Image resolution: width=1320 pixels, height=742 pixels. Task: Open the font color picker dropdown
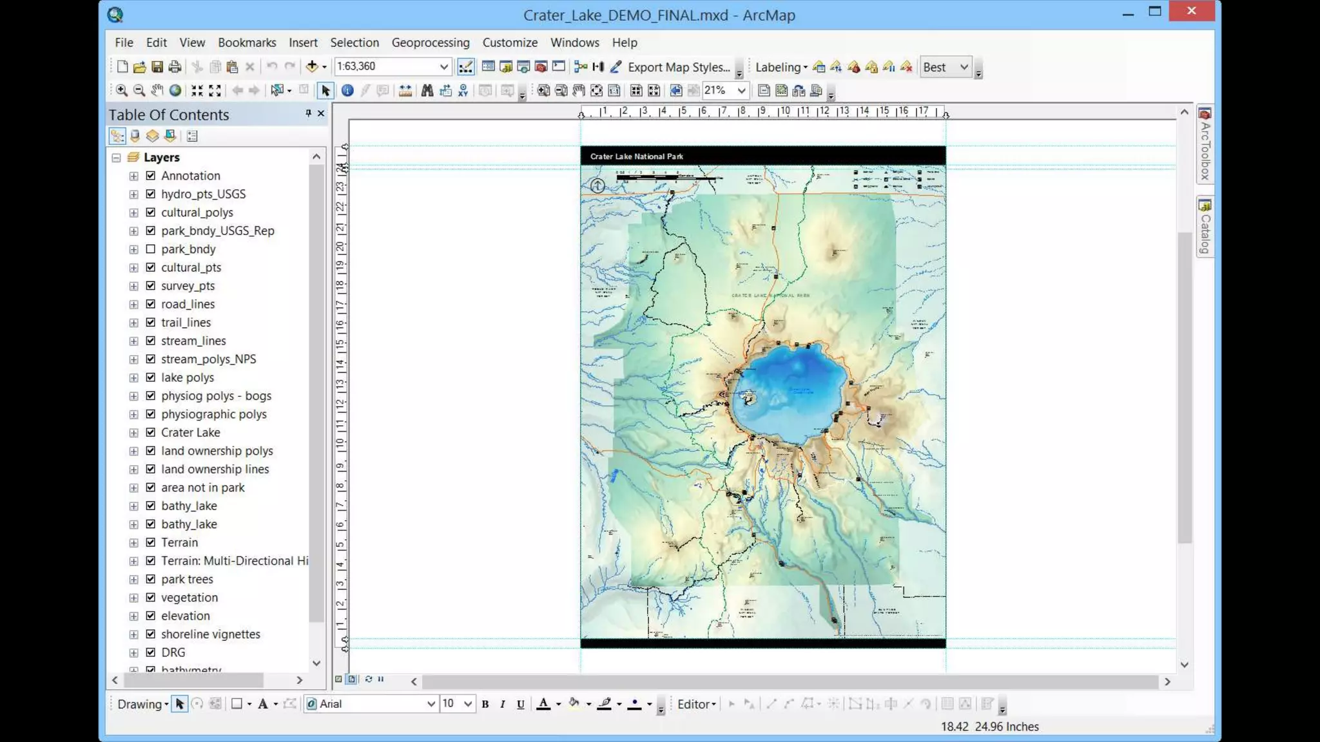pyautogui.click(x=558, y=704)
